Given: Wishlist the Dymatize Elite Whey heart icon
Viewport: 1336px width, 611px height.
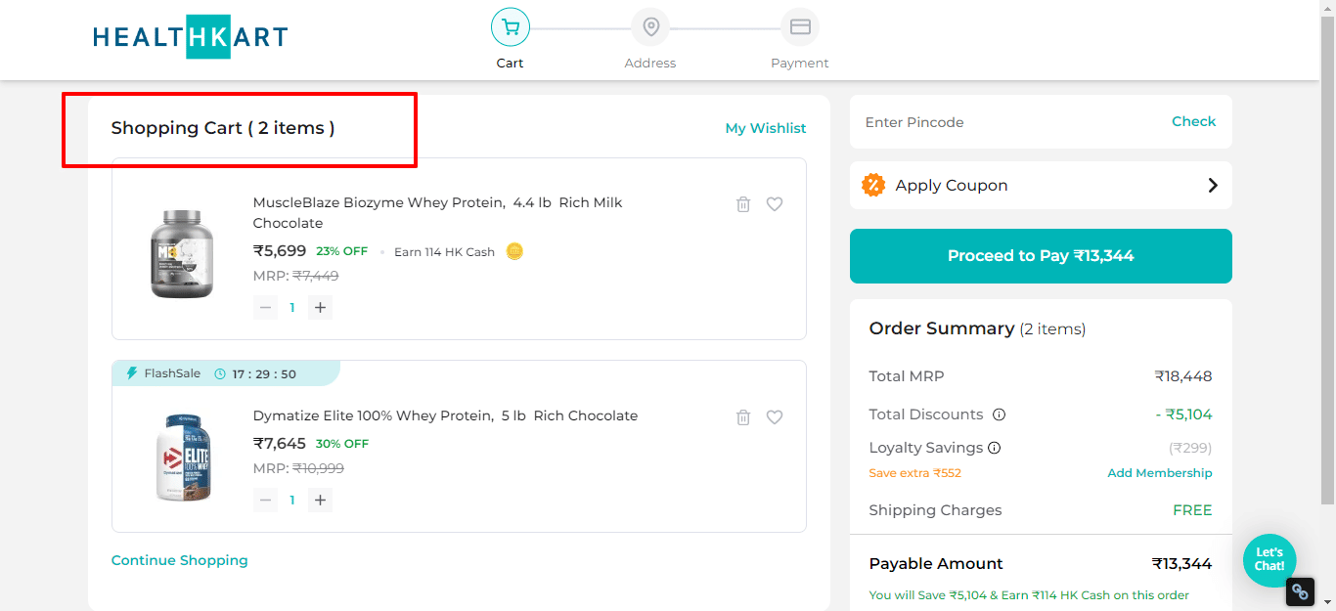Looking at the screenshot, I should click(775, 417).
